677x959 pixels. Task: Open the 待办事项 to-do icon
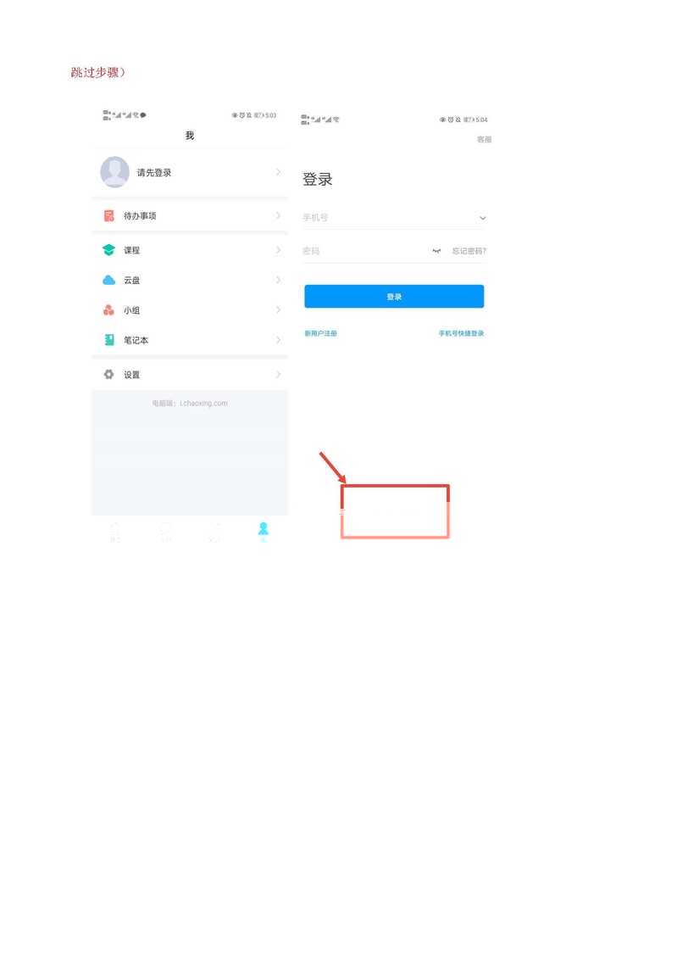tap(108, 215)
